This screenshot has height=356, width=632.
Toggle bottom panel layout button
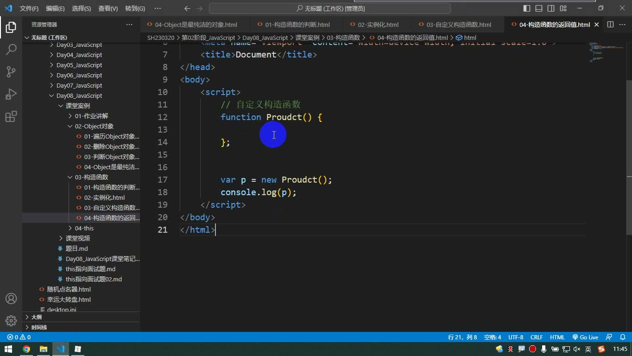pyautogui.click(x=539, y=8)
